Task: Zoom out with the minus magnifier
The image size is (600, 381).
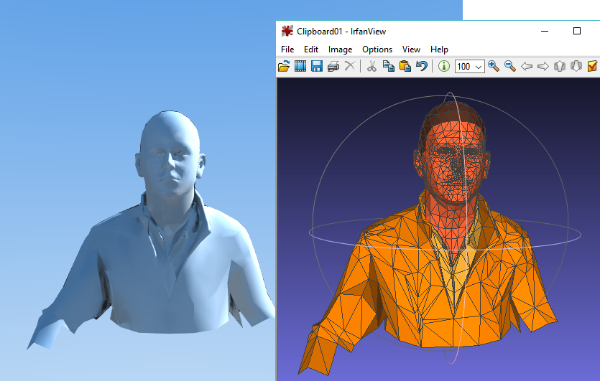Action: pyautogui.click(x=510, y=66)
